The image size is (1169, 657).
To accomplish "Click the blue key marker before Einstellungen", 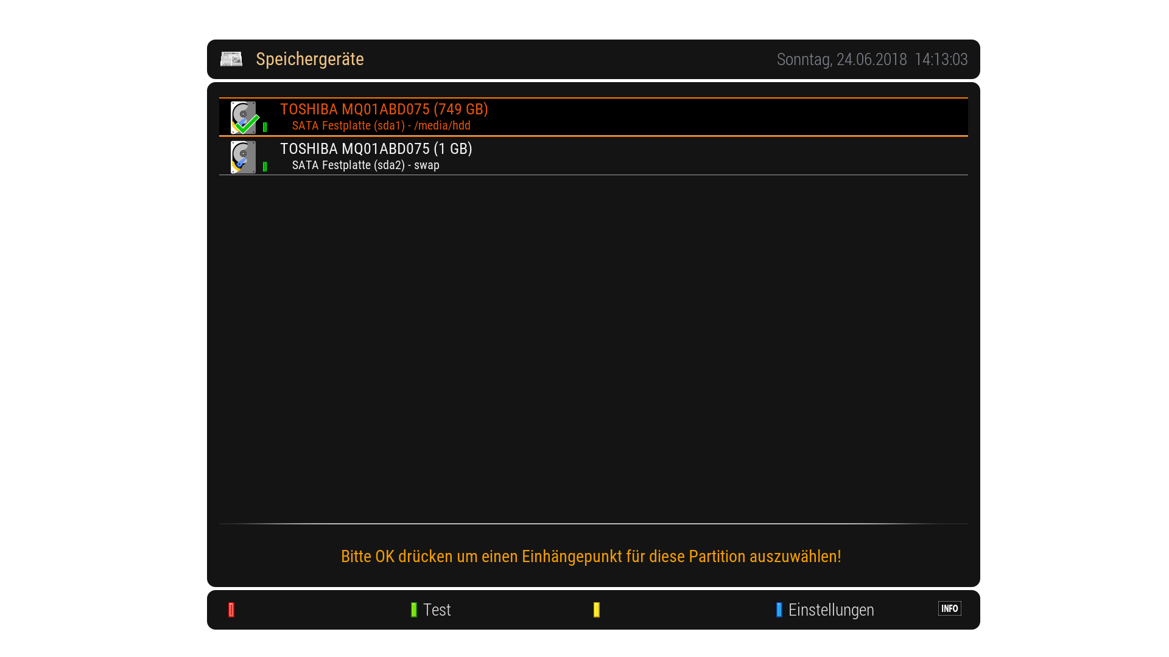I will pos(779,610).
